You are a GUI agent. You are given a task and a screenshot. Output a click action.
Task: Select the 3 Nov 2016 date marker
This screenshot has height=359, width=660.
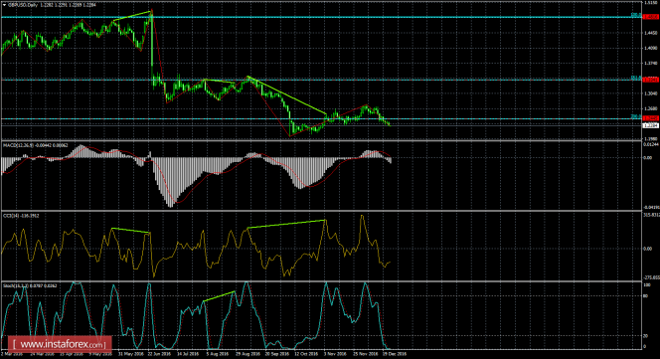point(335,354)
